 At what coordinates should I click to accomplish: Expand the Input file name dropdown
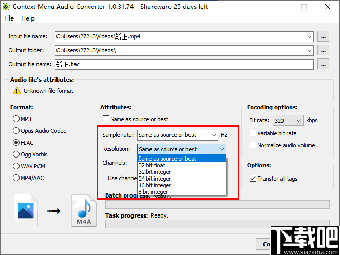[x=309, y=36]
